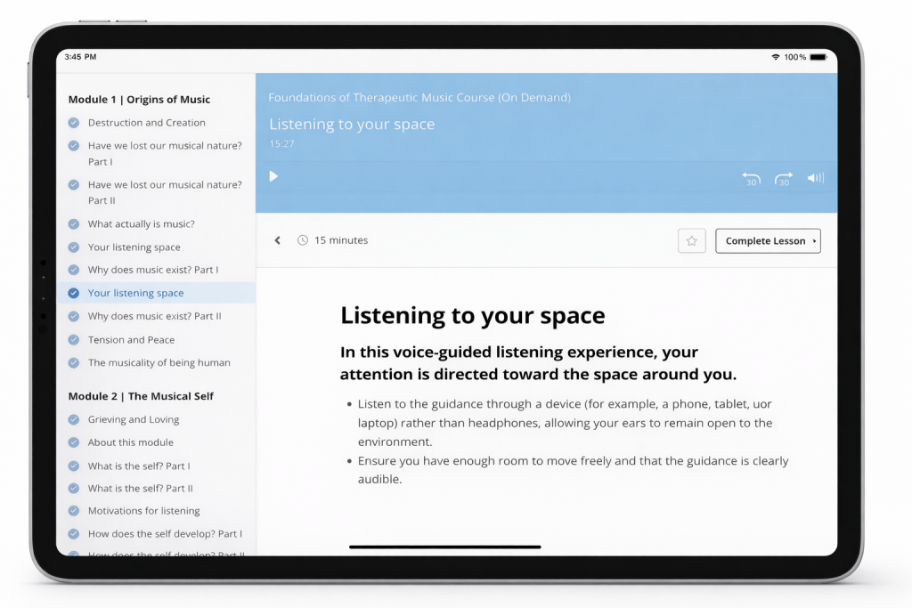Click the back chevron beside 15 minutes
The height and width of the screenshot is (608, 912).
click(x=278, y=240)
